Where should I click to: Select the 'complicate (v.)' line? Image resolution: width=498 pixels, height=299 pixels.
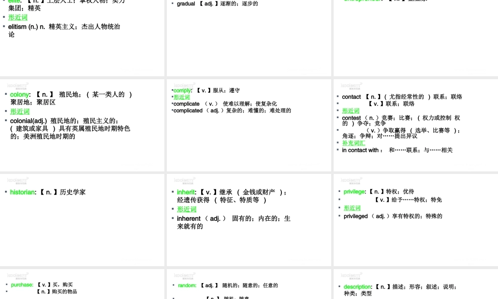pyautogui.click(x=225, y=104)
